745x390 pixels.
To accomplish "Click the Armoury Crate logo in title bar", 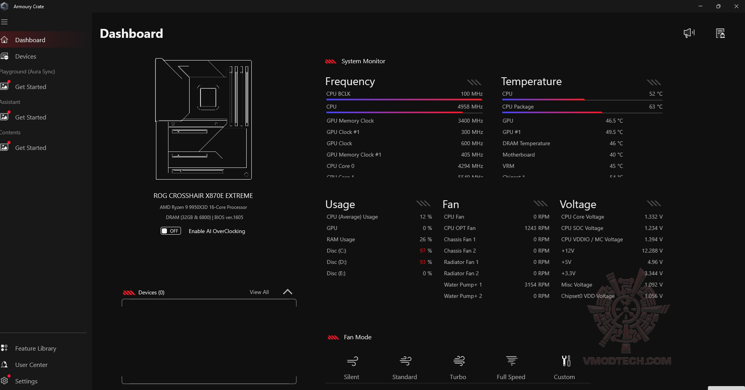I will pos(5,6).
